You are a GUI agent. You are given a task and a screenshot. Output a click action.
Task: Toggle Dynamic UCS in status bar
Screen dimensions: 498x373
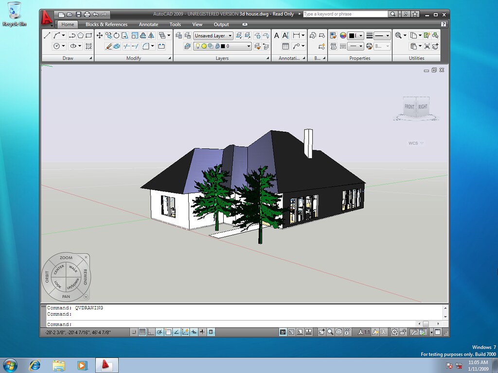click(x=185, y=332)
